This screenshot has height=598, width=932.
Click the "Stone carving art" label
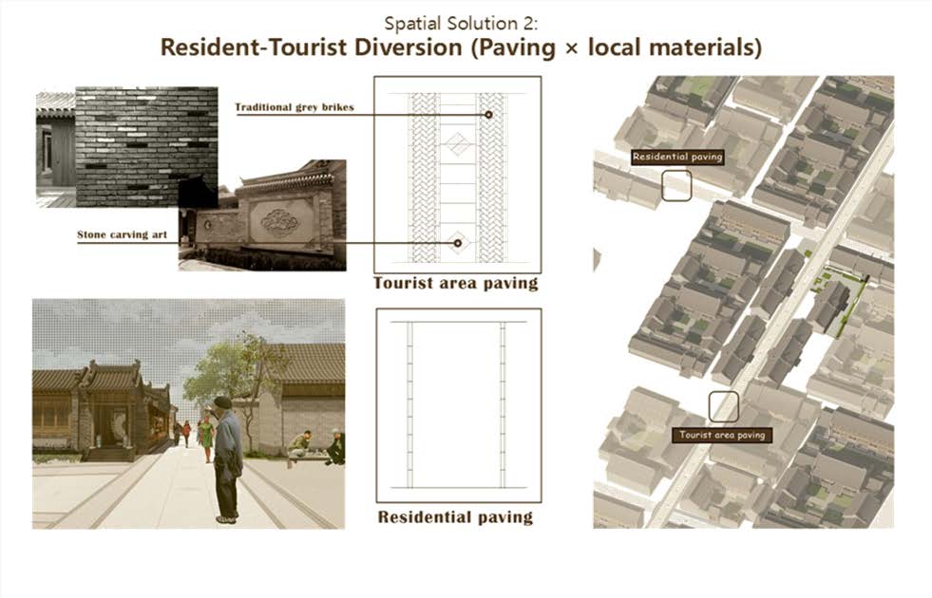click(122, 234)
